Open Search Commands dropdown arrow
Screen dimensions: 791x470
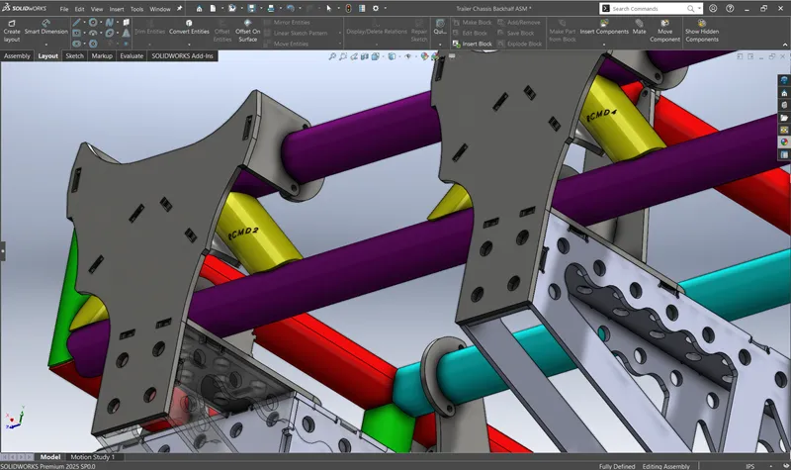click(699, 9)
